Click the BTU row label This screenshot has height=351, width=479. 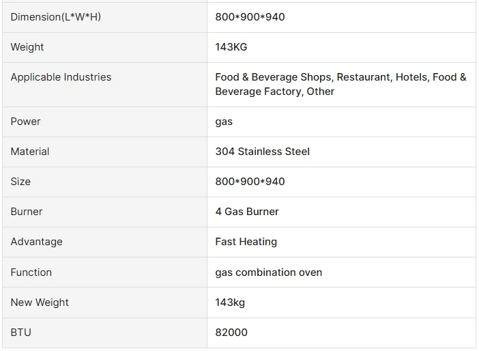[21, 333]
